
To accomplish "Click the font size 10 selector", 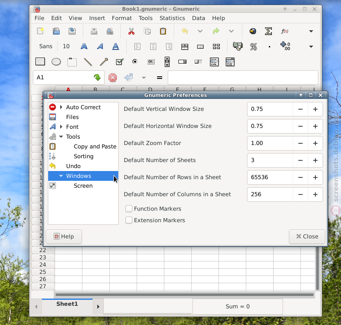I will click(66, 46).
